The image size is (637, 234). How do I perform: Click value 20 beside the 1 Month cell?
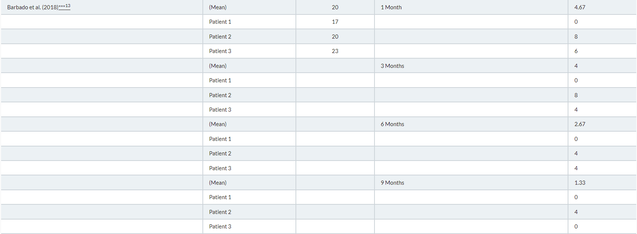tap(335, 7)
